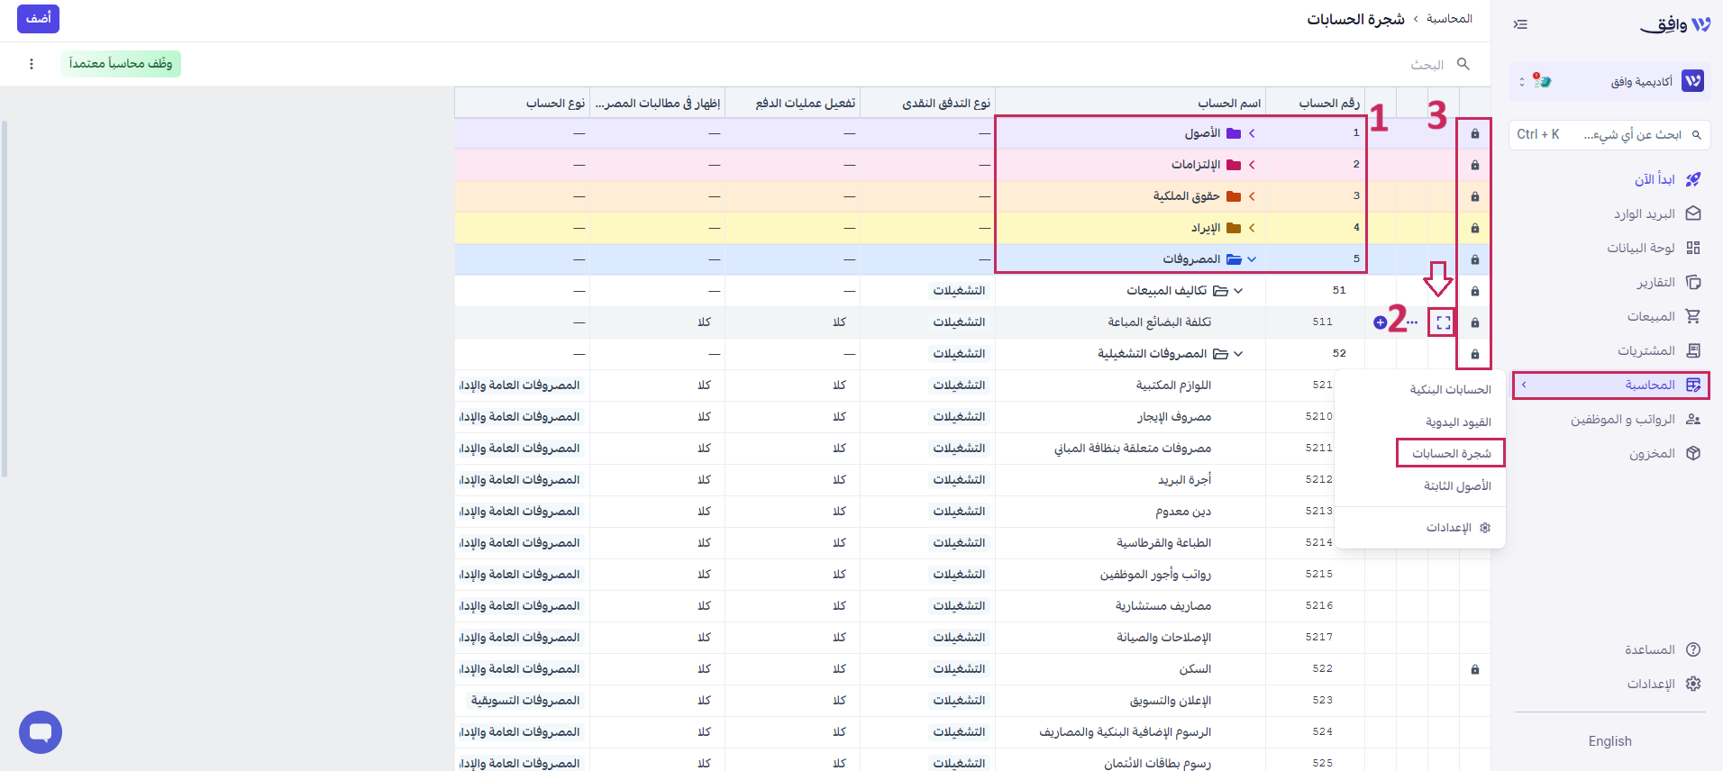Image resolution: width=1723 pixels, height=771 pixels.
Task: Switch language via the English link
Action: click(1609, 741)
